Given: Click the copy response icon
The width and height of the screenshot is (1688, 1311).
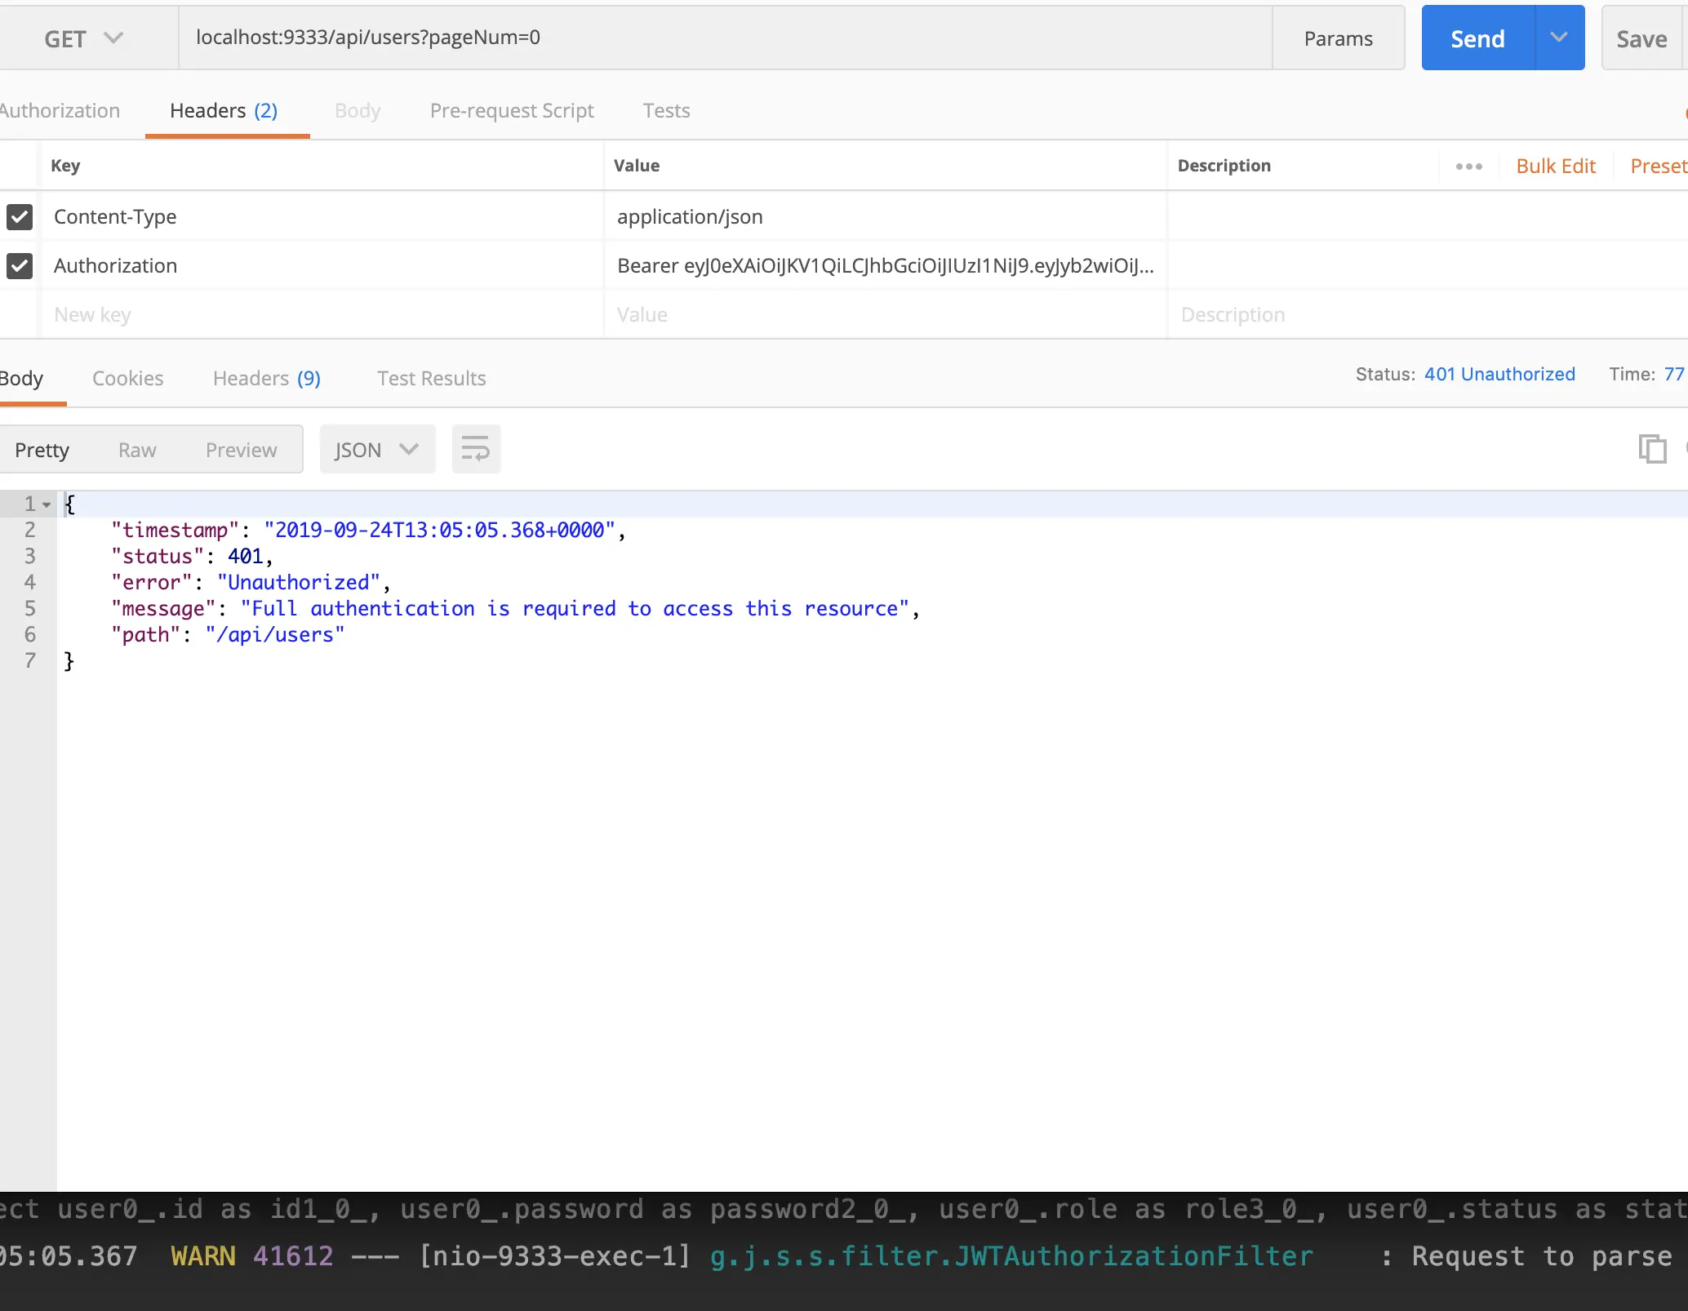Looking at the screenshot, I should tap(1652, 449).
